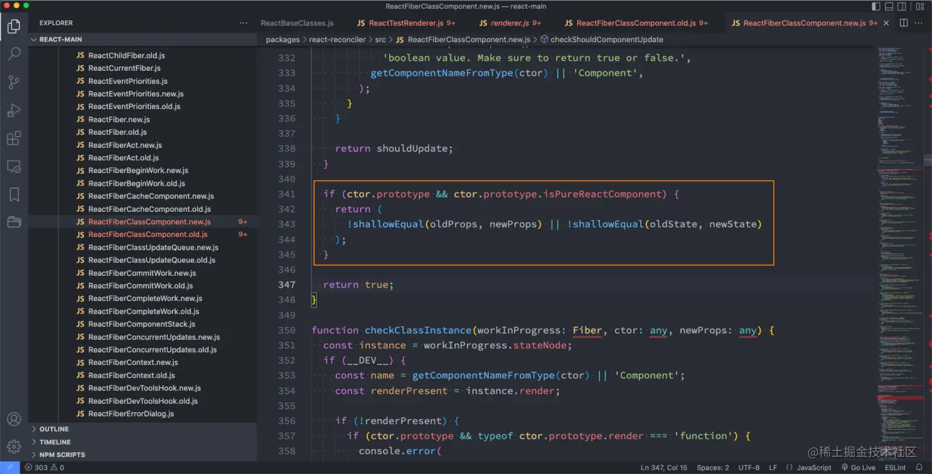Open the Explorer view in activity bar

point(14,27)
